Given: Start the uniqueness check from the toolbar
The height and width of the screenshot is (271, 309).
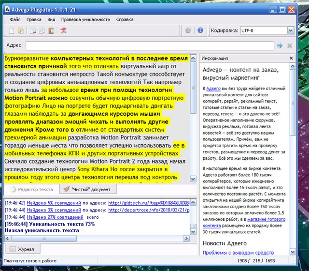Looking at the screenshot, I should (63, 31).
